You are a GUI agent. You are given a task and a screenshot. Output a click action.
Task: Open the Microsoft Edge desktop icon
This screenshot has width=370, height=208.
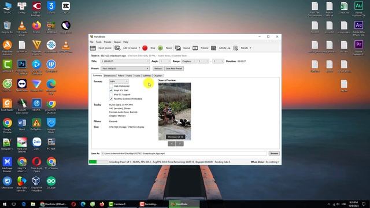(x=51, y=84)
